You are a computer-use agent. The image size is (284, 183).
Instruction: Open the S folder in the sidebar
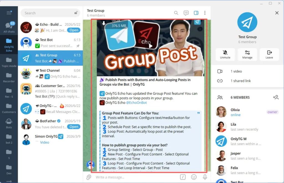pos(9,155)
